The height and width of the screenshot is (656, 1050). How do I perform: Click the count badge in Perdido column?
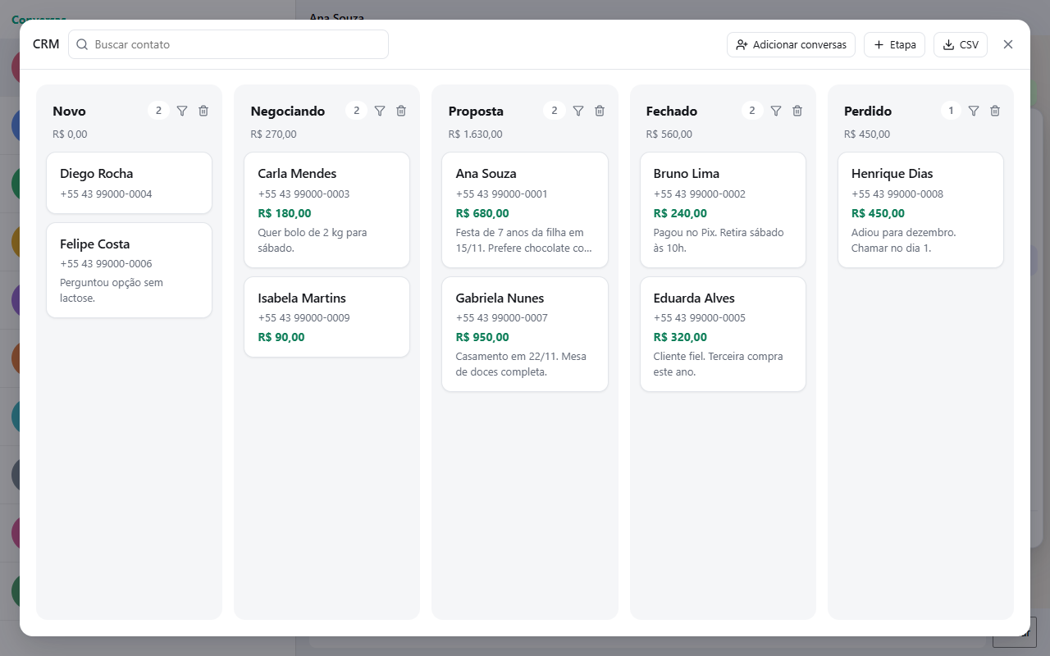click(x=951, y=111)
